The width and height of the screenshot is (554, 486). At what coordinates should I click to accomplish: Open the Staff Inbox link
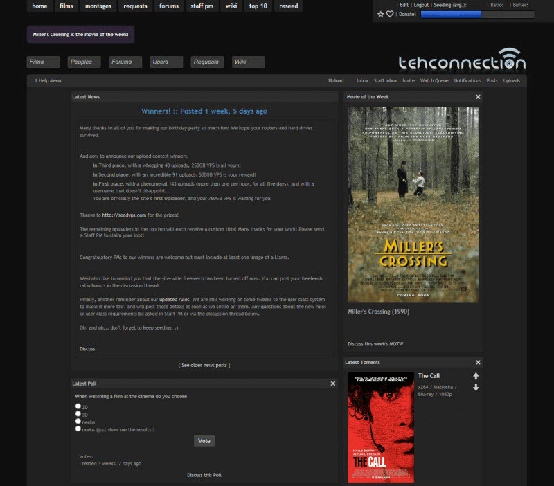(x=386, y=80)
